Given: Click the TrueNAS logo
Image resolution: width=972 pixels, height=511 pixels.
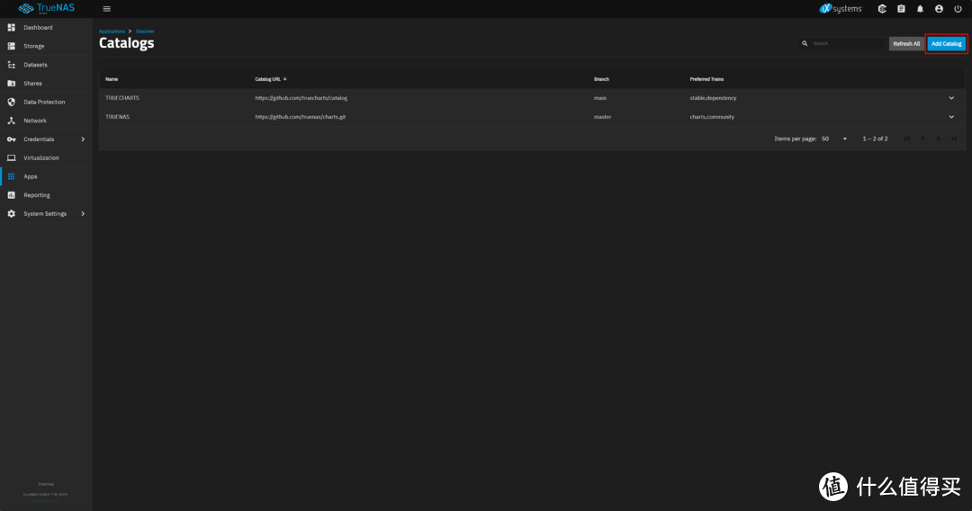Looking at the screenshot, I should (47, 9).
